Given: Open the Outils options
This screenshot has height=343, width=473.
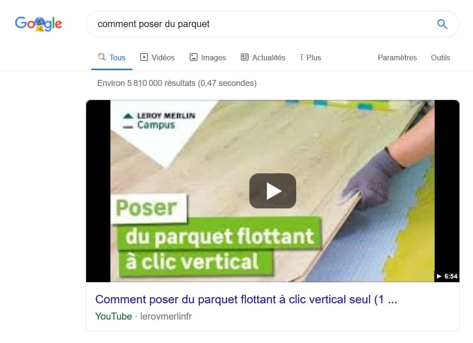Looking at the screenshot, I should (x=440, y=57).
